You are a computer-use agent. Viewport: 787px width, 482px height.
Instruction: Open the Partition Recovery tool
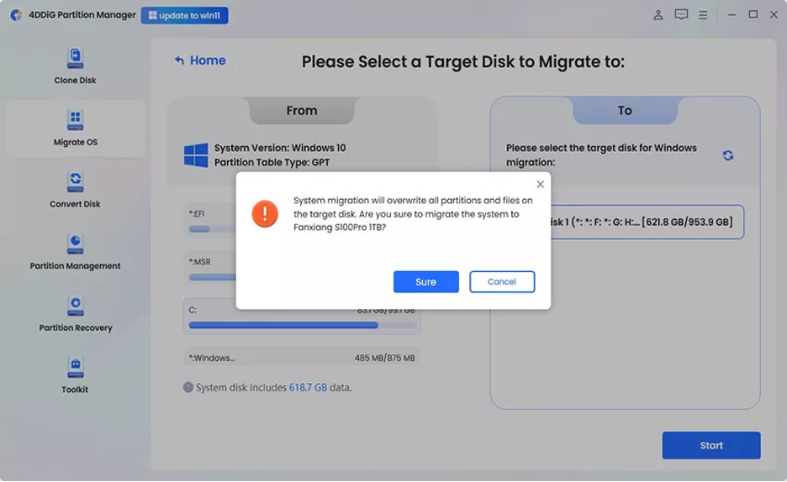click(x=76, y=314)
